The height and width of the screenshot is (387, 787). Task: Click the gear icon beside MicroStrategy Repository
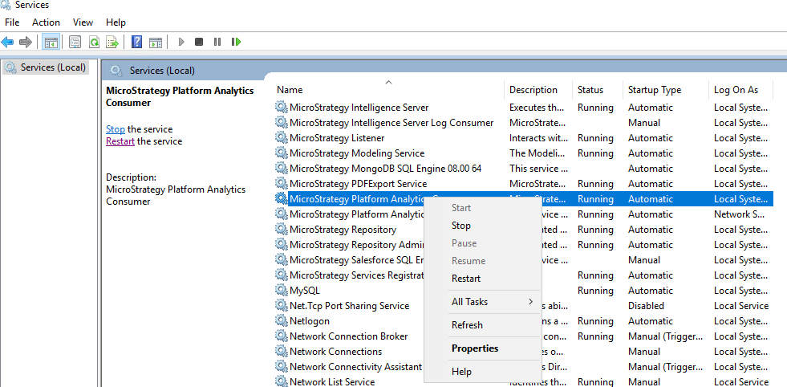[x=281, y=229]
